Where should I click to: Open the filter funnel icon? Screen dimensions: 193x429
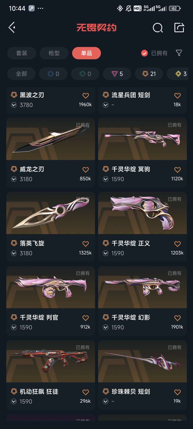(179, 53)
